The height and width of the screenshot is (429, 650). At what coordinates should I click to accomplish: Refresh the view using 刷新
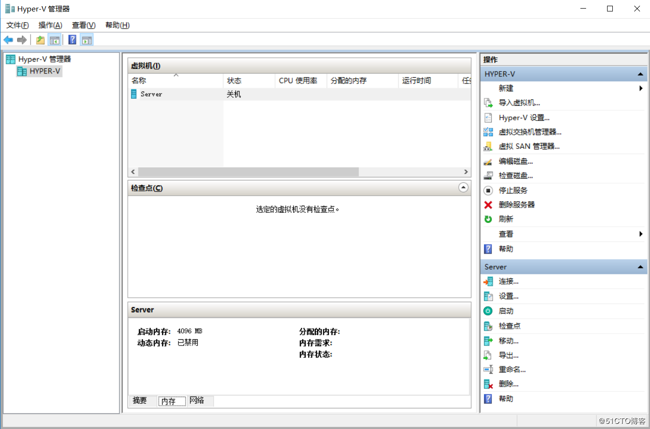pyautogui.click(x=506, y=219)
